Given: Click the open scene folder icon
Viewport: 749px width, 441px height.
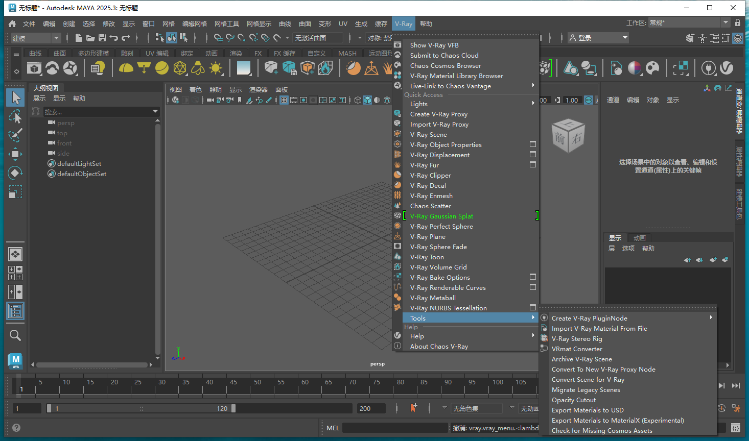Looking at the screenshot, I should pyautogui.click(x=90, y=38).
